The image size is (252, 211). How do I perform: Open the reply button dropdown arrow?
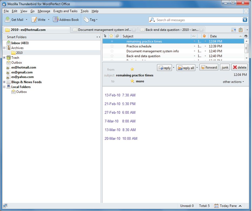coord(174,67)
